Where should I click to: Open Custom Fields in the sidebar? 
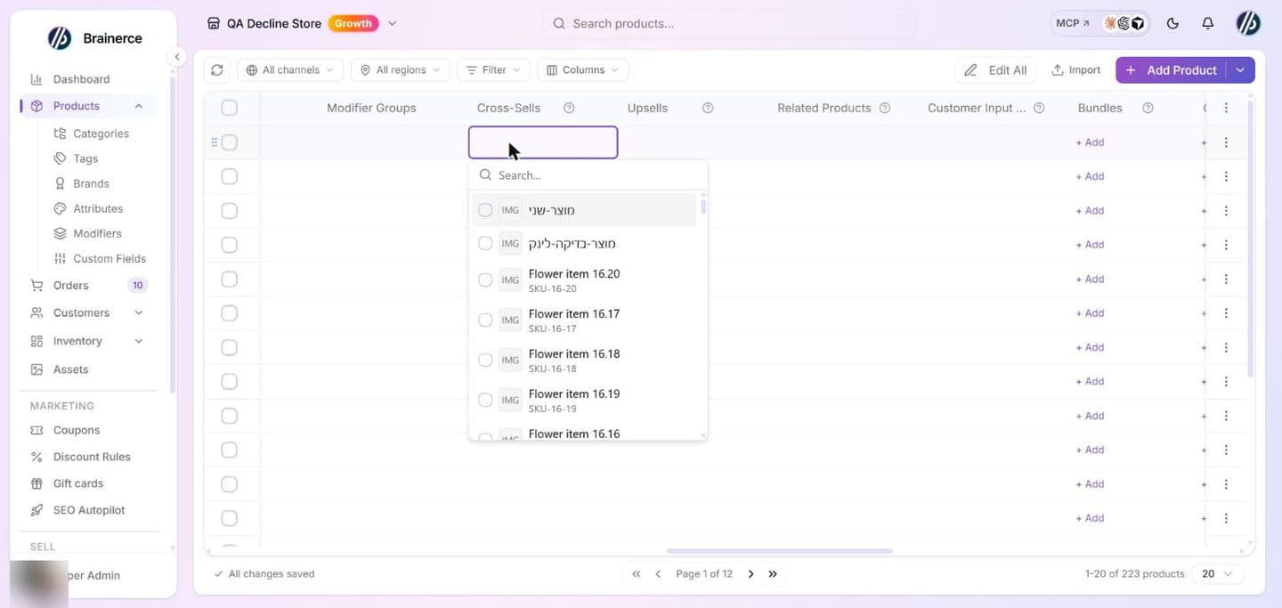(x=110, y=258)
